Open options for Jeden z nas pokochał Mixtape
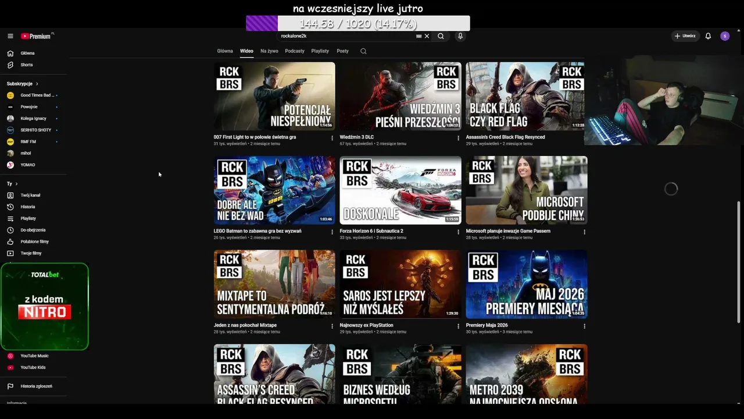The height and width of the screenshot is (419, 744). click(x=332, y=326)
